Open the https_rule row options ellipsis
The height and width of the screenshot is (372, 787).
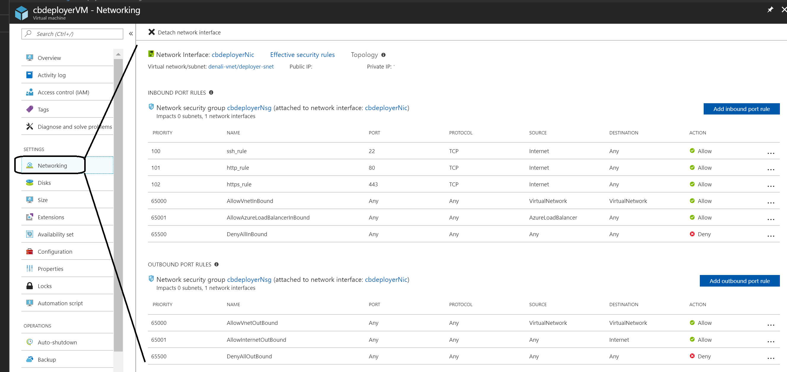pyautogui.click(x=770, y=186)
